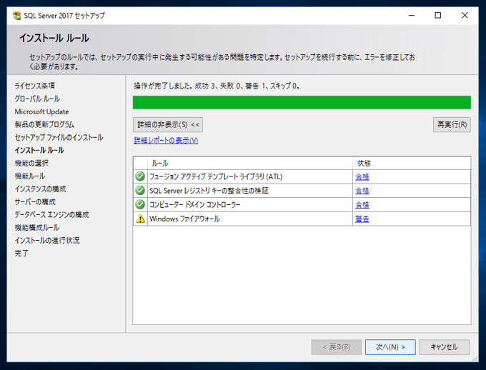Click the 状態 column header

pos(412,163)
